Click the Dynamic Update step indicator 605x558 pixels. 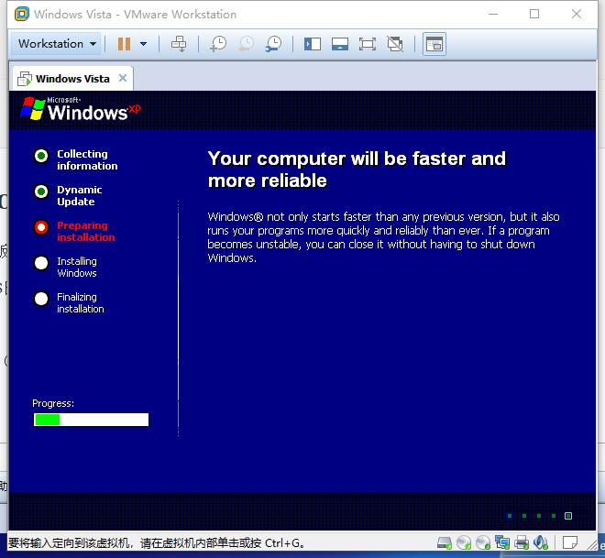click(41, 191)
